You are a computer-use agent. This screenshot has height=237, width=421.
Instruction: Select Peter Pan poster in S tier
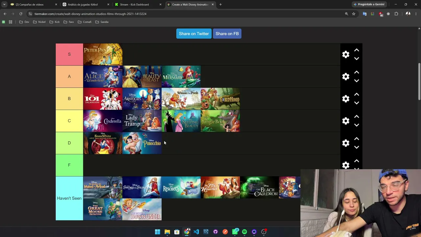click(103, 54)
